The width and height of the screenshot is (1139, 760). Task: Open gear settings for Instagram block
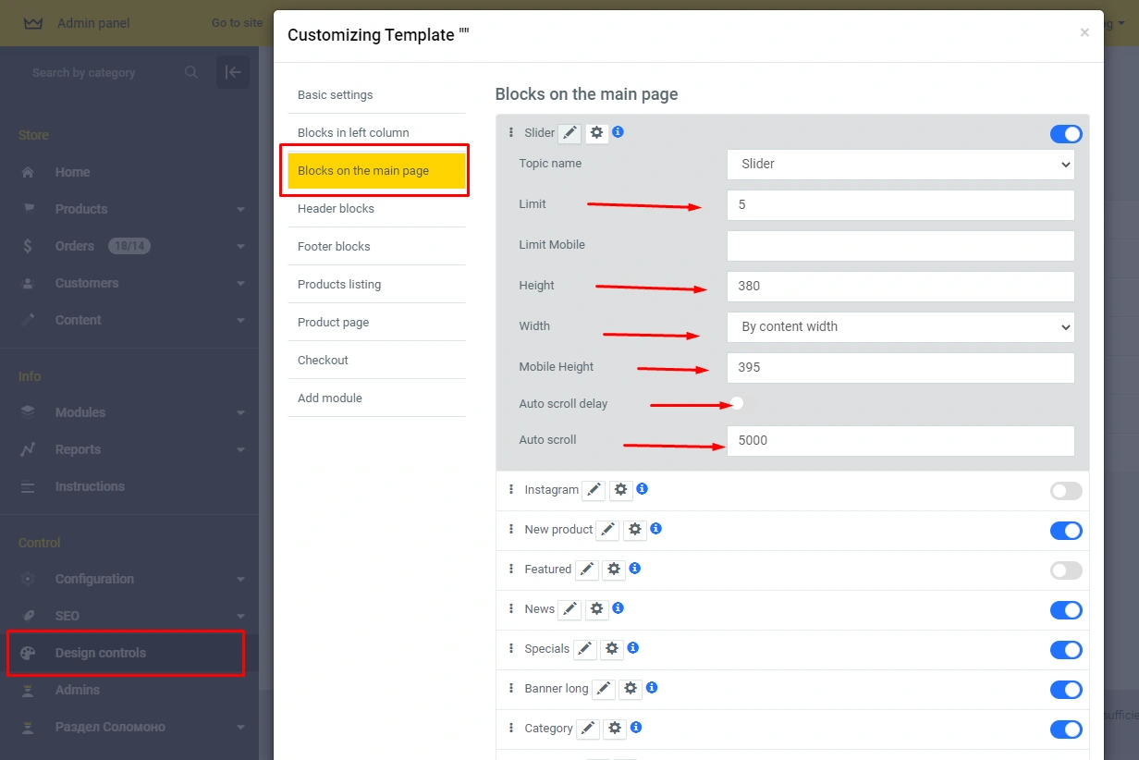click(620, 490)
